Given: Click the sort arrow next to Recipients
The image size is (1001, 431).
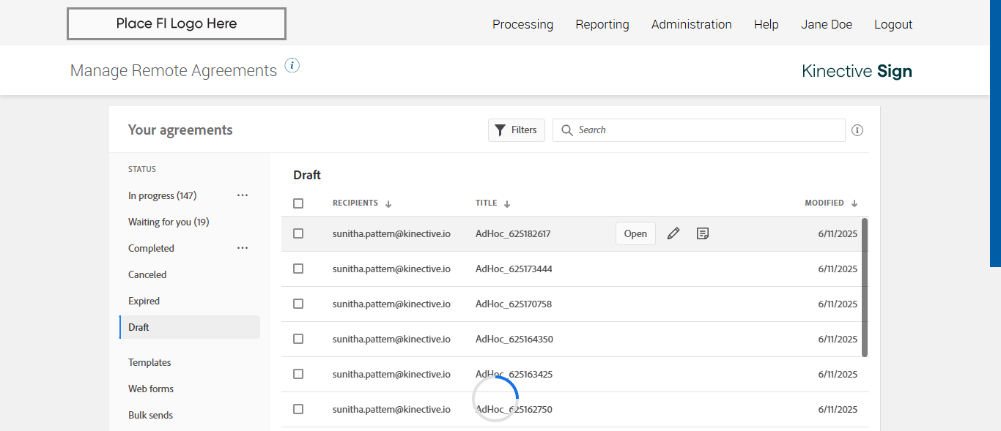Looking at the screenshot, I should (388, 204).
